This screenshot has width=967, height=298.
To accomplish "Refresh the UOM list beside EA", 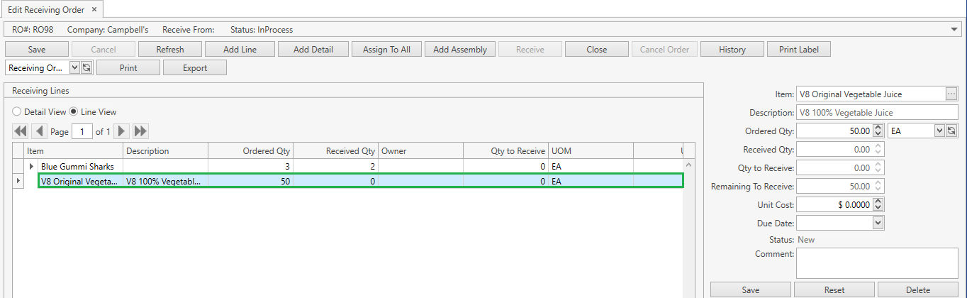I will click(x=951, y=131).
